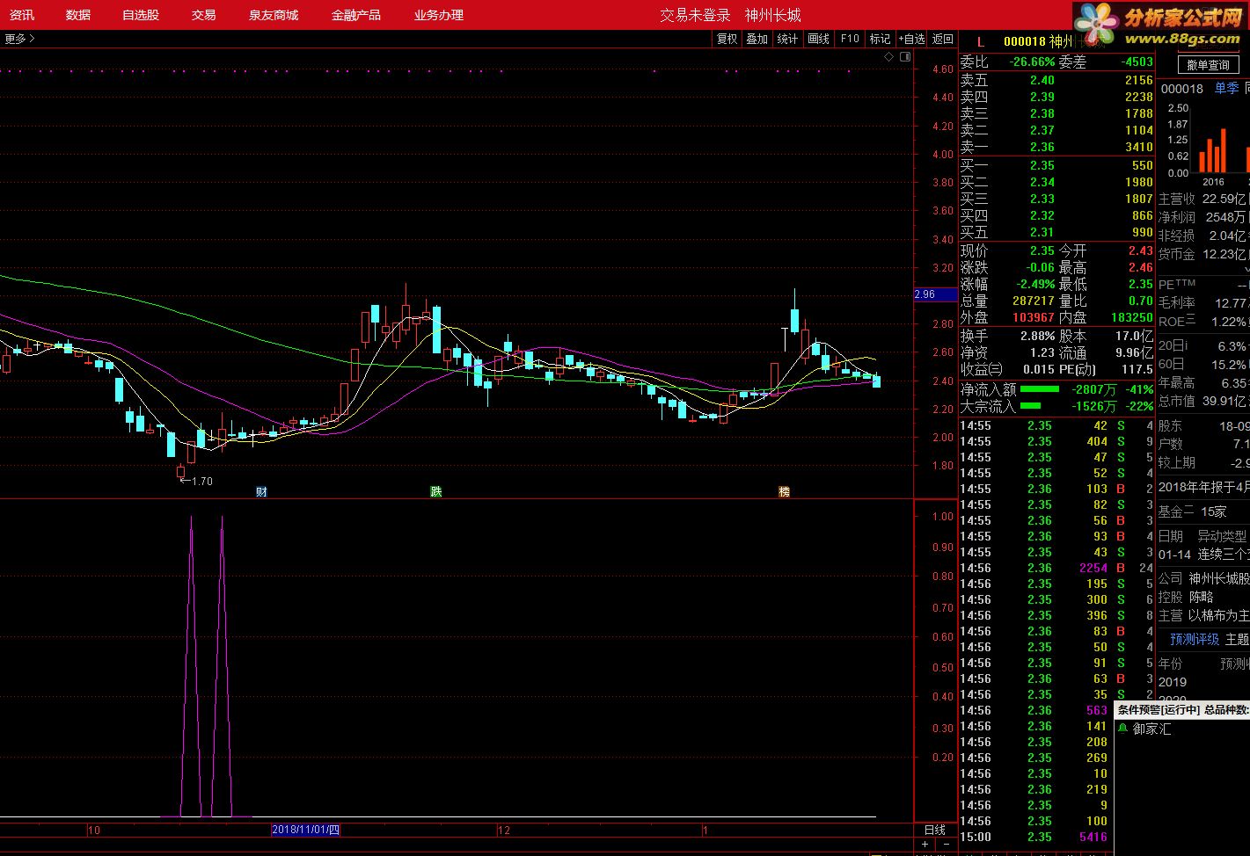Click the 撤单查询 button

point(1208,65)
